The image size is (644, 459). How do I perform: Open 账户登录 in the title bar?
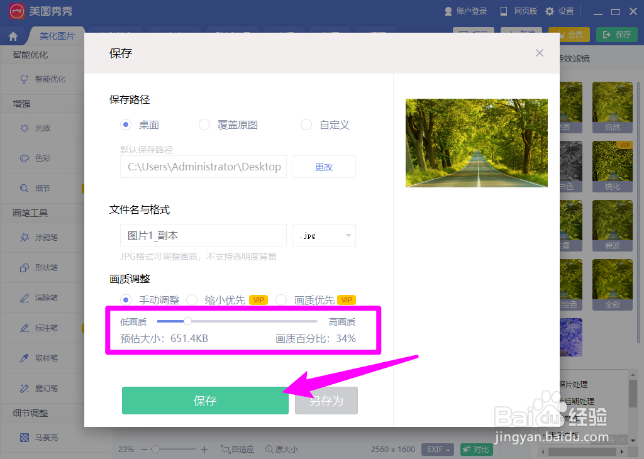coord(471,11)
